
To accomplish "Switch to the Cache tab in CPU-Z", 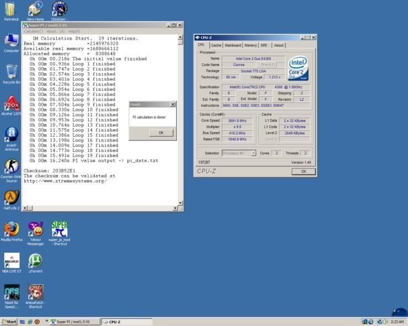I will (x=216, y=45).
